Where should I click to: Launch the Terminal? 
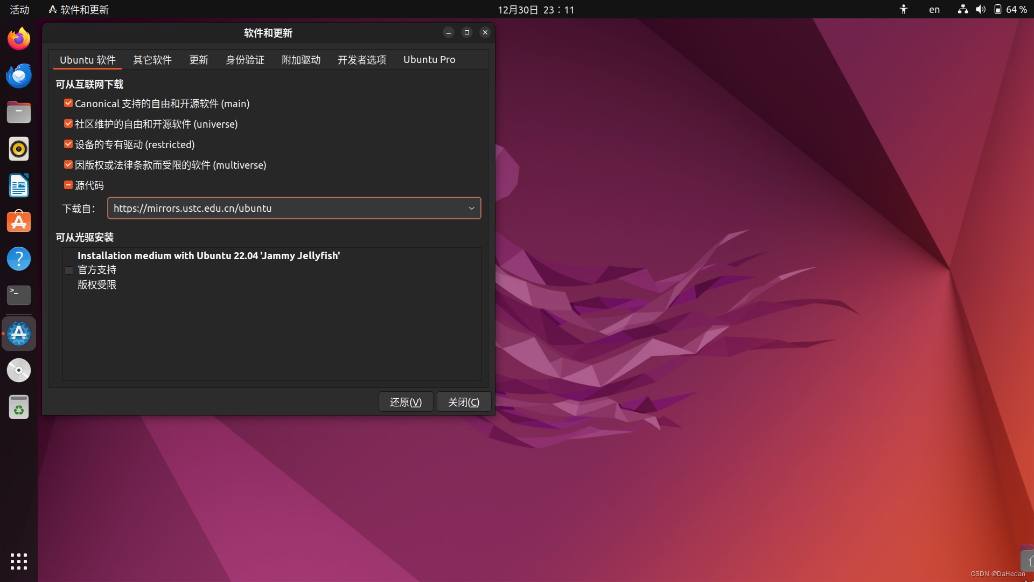pos(18,295)
